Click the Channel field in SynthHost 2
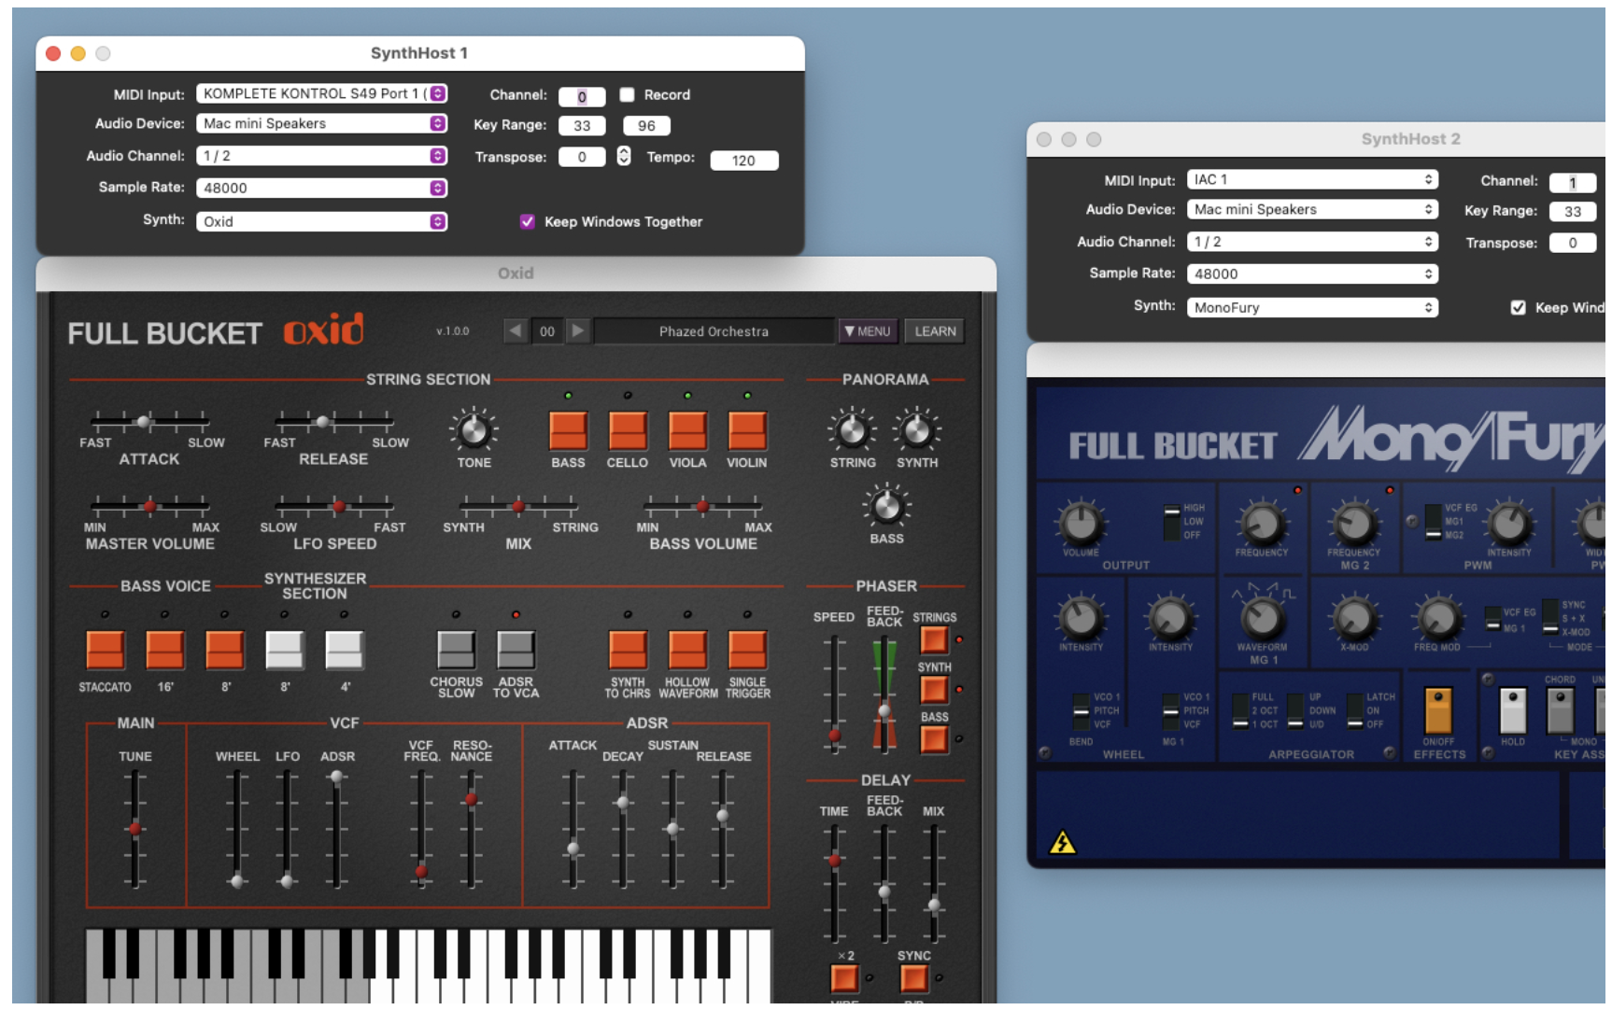 pyautogui.click(x=1572, y=182)
